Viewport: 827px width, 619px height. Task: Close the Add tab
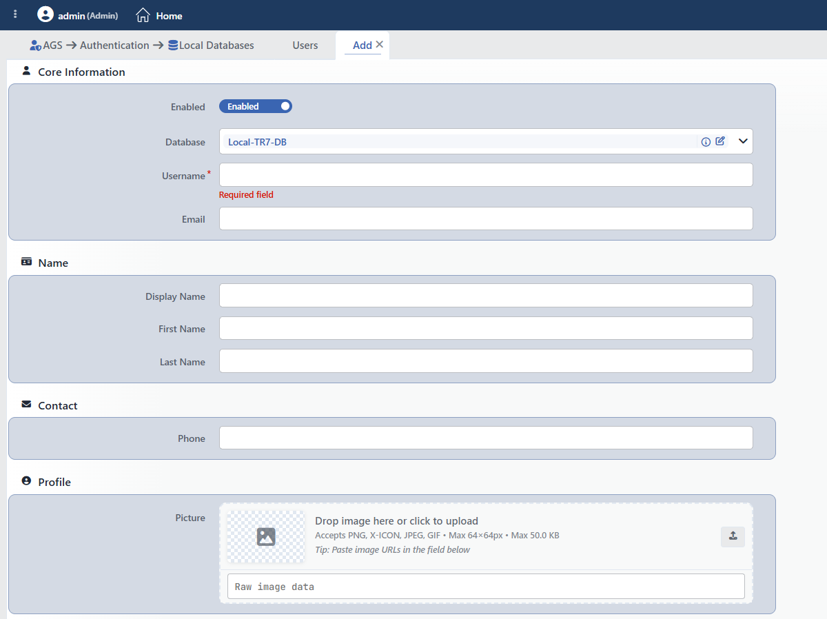click(380, 45)
